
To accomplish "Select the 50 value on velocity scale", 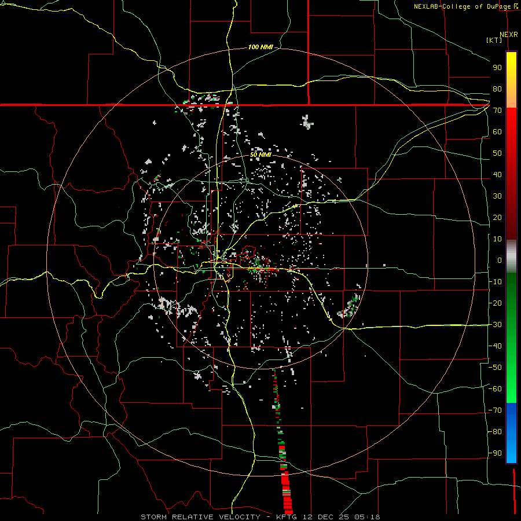I will [x=497, y=153].
